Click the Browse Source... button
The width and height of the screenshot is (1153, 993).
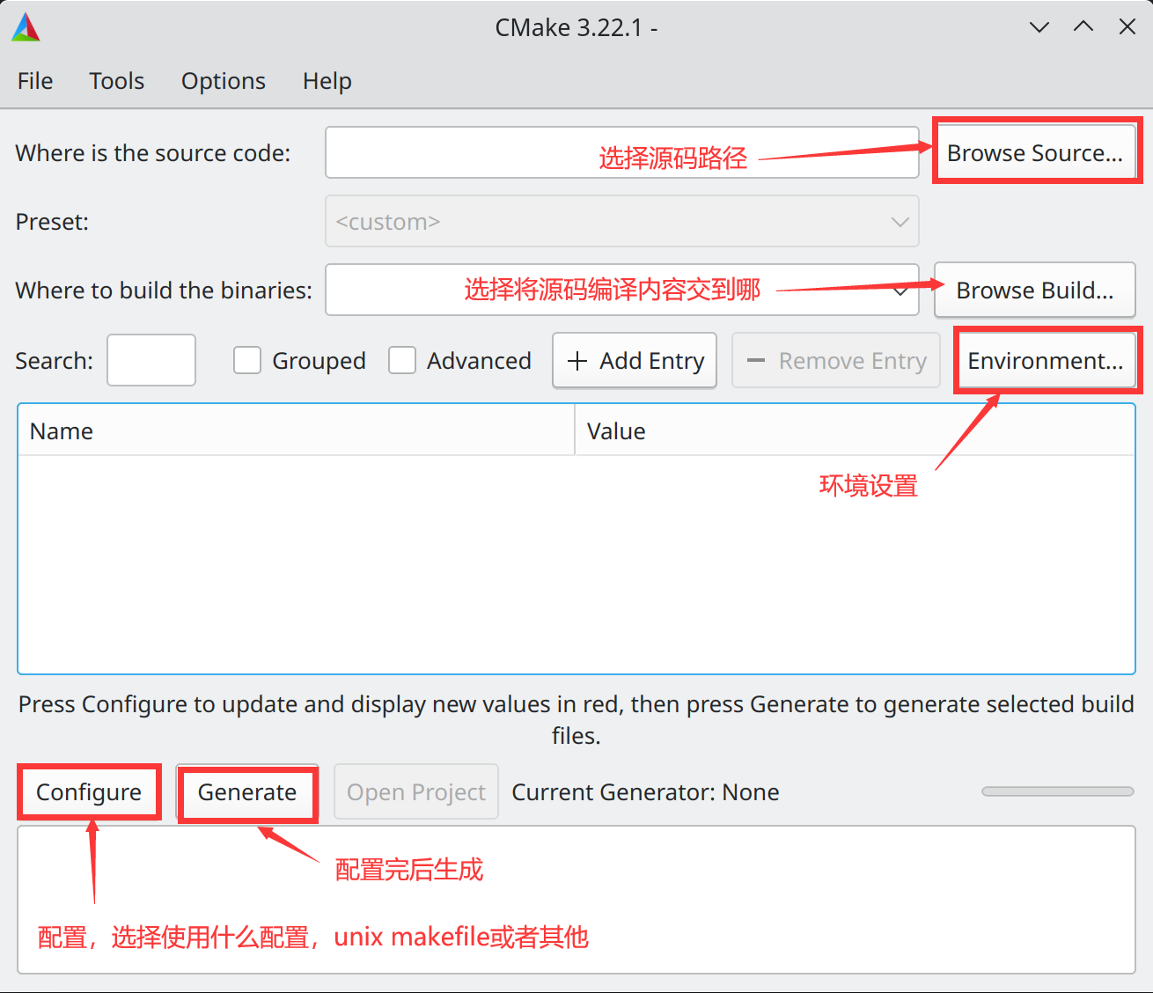(x=1035, y=152)
